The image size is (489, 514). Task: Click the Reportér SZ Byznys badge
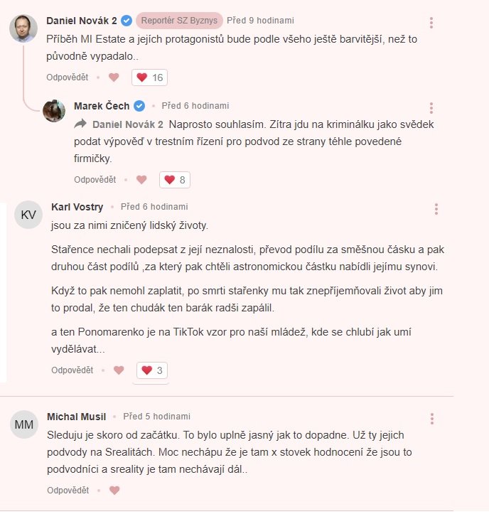[178, 21]
